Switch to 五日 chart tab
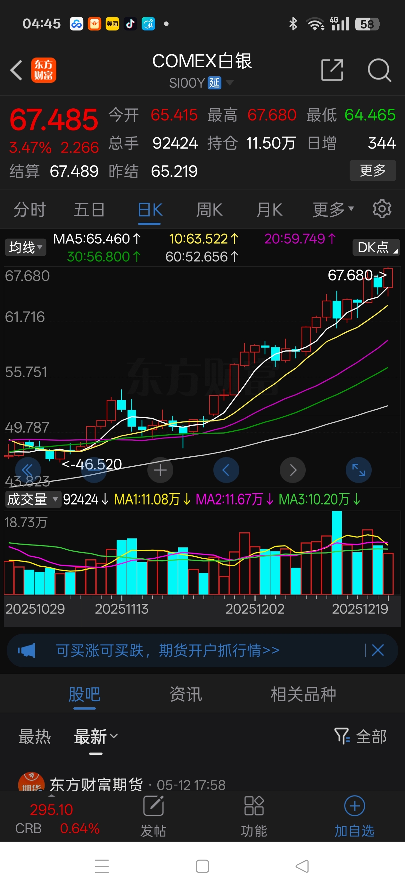Image resolution: width=405 pixels, height=891 pixels. pyautogui.click(x=89, y=210)
